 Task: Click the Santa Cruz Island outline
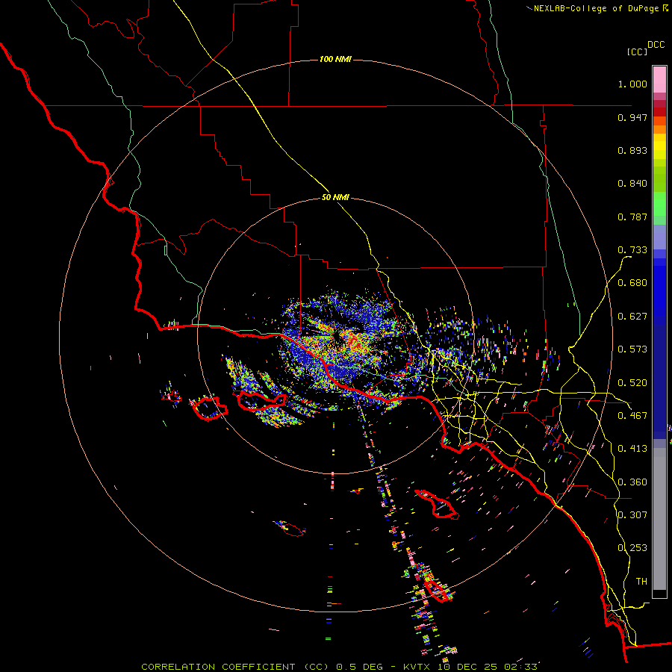(262, 401)
